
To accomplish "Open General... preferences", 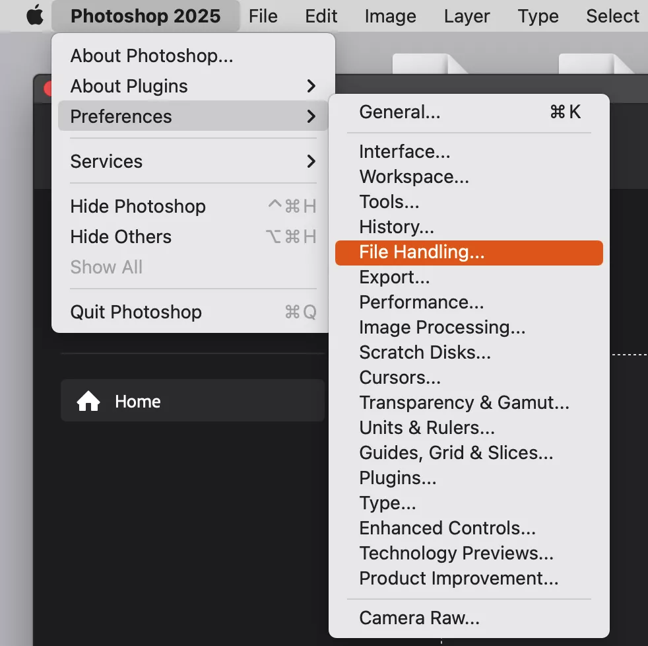I will pyautogui.click(x=469, y=112).
